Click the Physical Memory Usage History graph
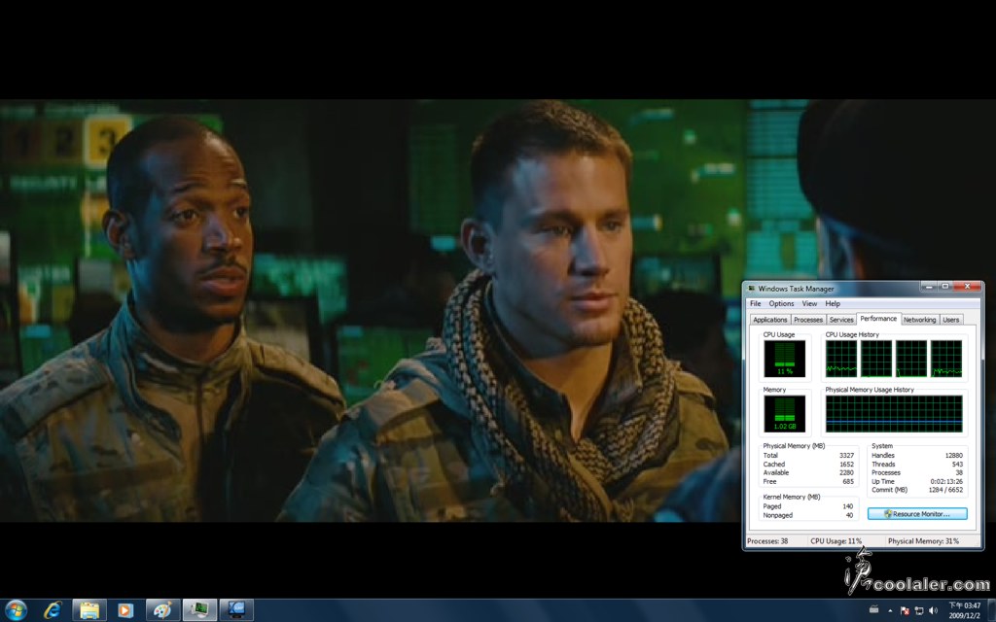The height and width of the screenshot is (622, 996). click(894, 414)
